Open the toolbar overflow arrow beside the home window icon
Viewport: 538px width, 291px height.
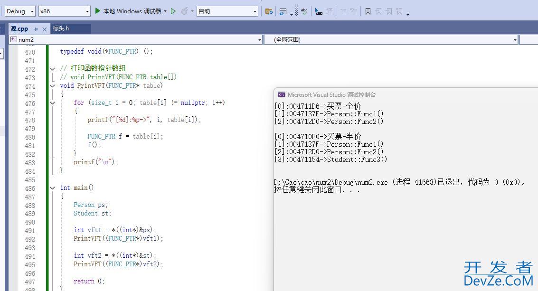point(291,14)
